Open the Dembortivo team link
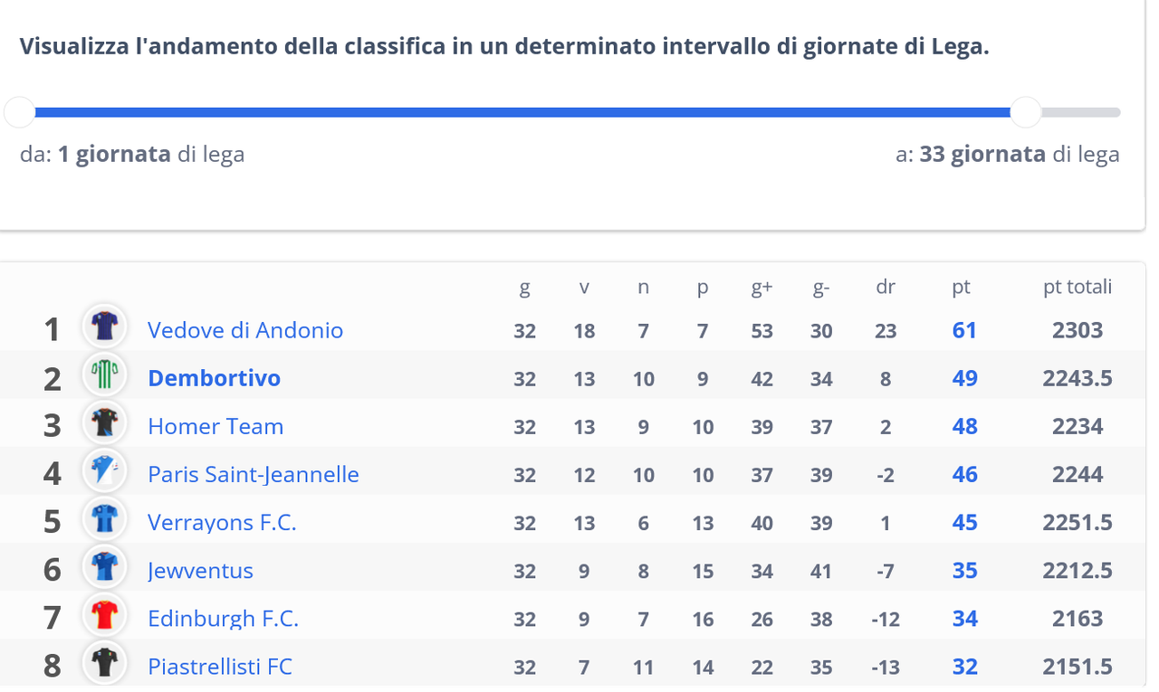The image size is (1159, 692). pos(215,378)
